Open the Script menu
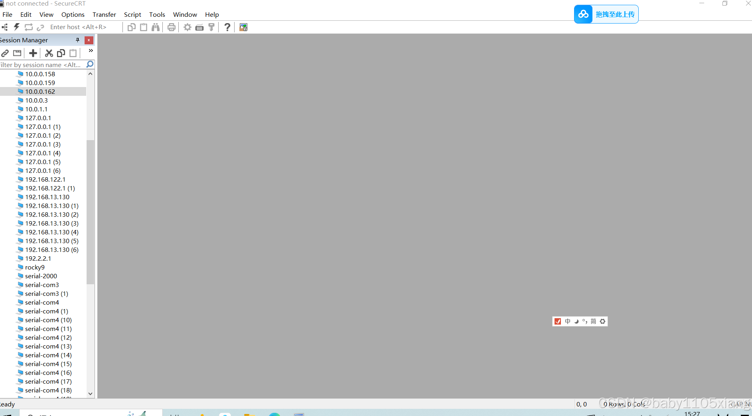 (x=132, y=14)
